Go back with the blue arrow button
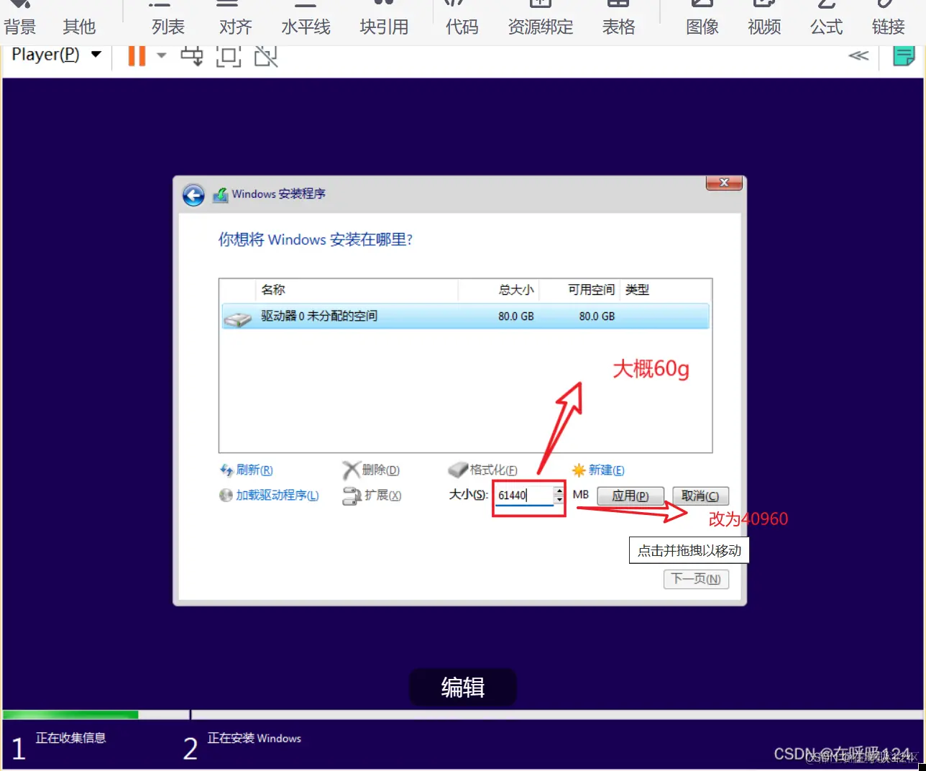This screenshot has height=771, width=926. coord(193,195)
